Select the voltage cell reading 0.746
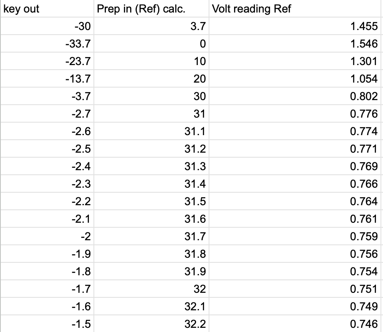The image size is (383, 332). pos(295,324)
